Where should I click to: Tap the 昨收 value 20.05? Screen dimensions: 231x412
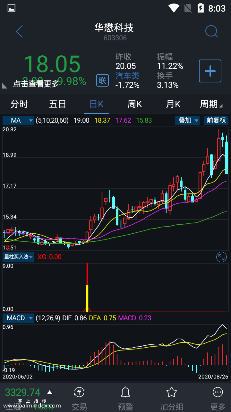point(126,66)
